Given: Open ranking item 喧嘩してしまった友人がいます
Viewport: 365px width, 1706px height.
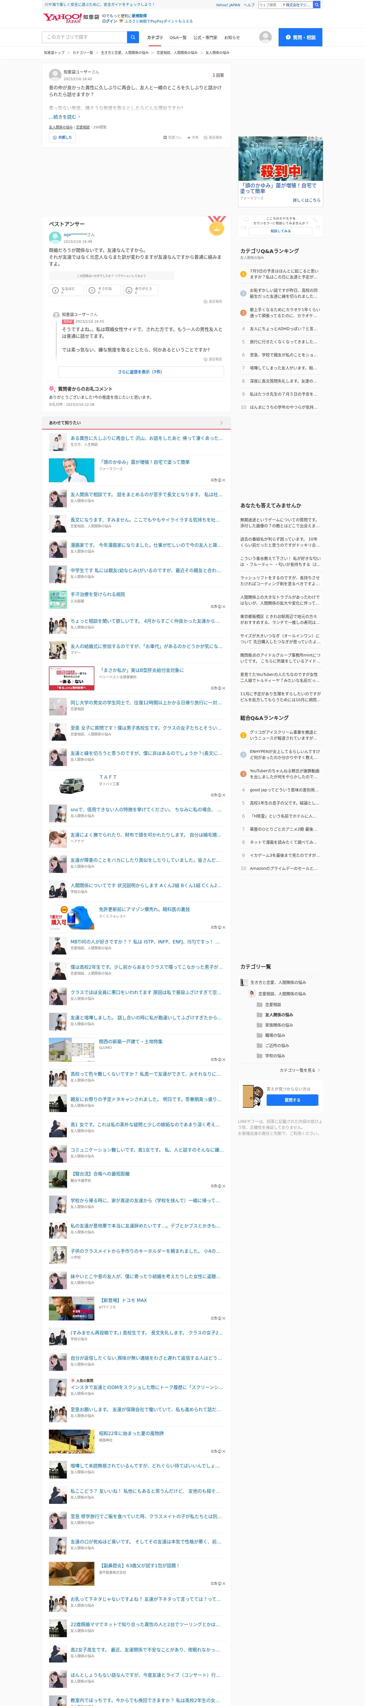Looking at the screenshot, I should point(283,368).
